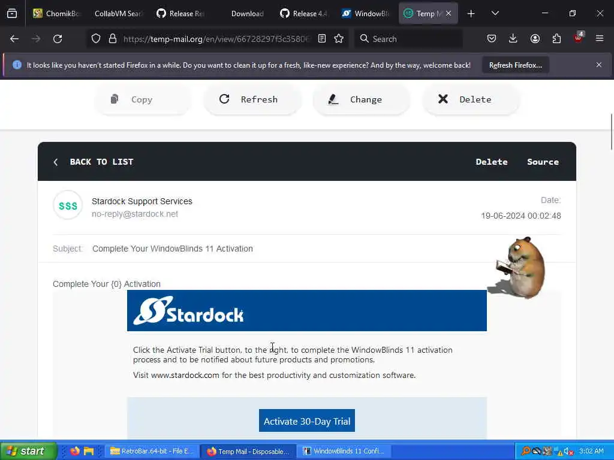Viewport: 614px width, 460px height.
Task: Click the email subject line text
Action: pos(172,249)
